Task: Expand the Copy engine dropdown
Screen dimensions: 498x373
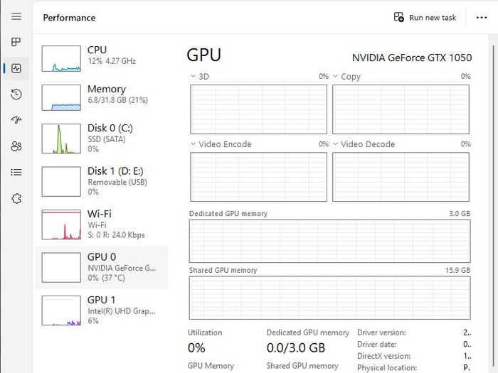Action: [x=347, y=77]
